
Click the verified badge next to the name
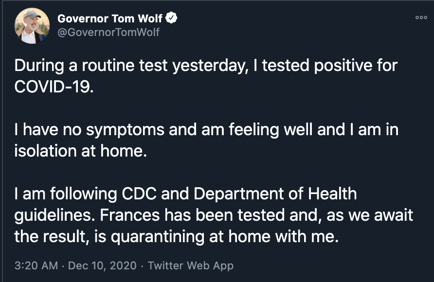point(171,19)
